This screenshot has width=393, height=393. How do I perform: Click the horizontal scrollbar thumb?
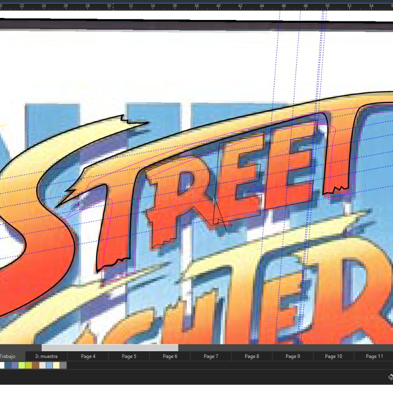click(110, 348)
